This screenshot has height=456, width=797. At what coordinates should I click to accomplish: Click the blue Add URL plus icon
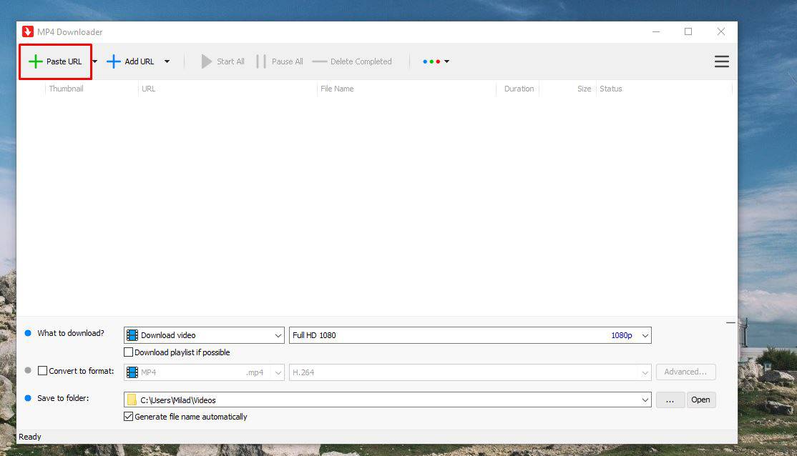114,61
